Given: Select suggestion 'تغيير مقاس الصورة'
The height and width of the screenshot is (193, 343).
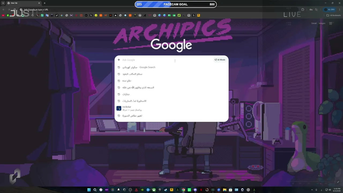Looking at the screenshot, I should click(x=171, y=116).
